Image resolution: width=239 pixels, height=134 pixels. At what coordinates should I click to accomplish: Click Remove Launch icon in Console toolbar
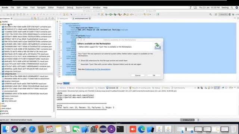198,88
